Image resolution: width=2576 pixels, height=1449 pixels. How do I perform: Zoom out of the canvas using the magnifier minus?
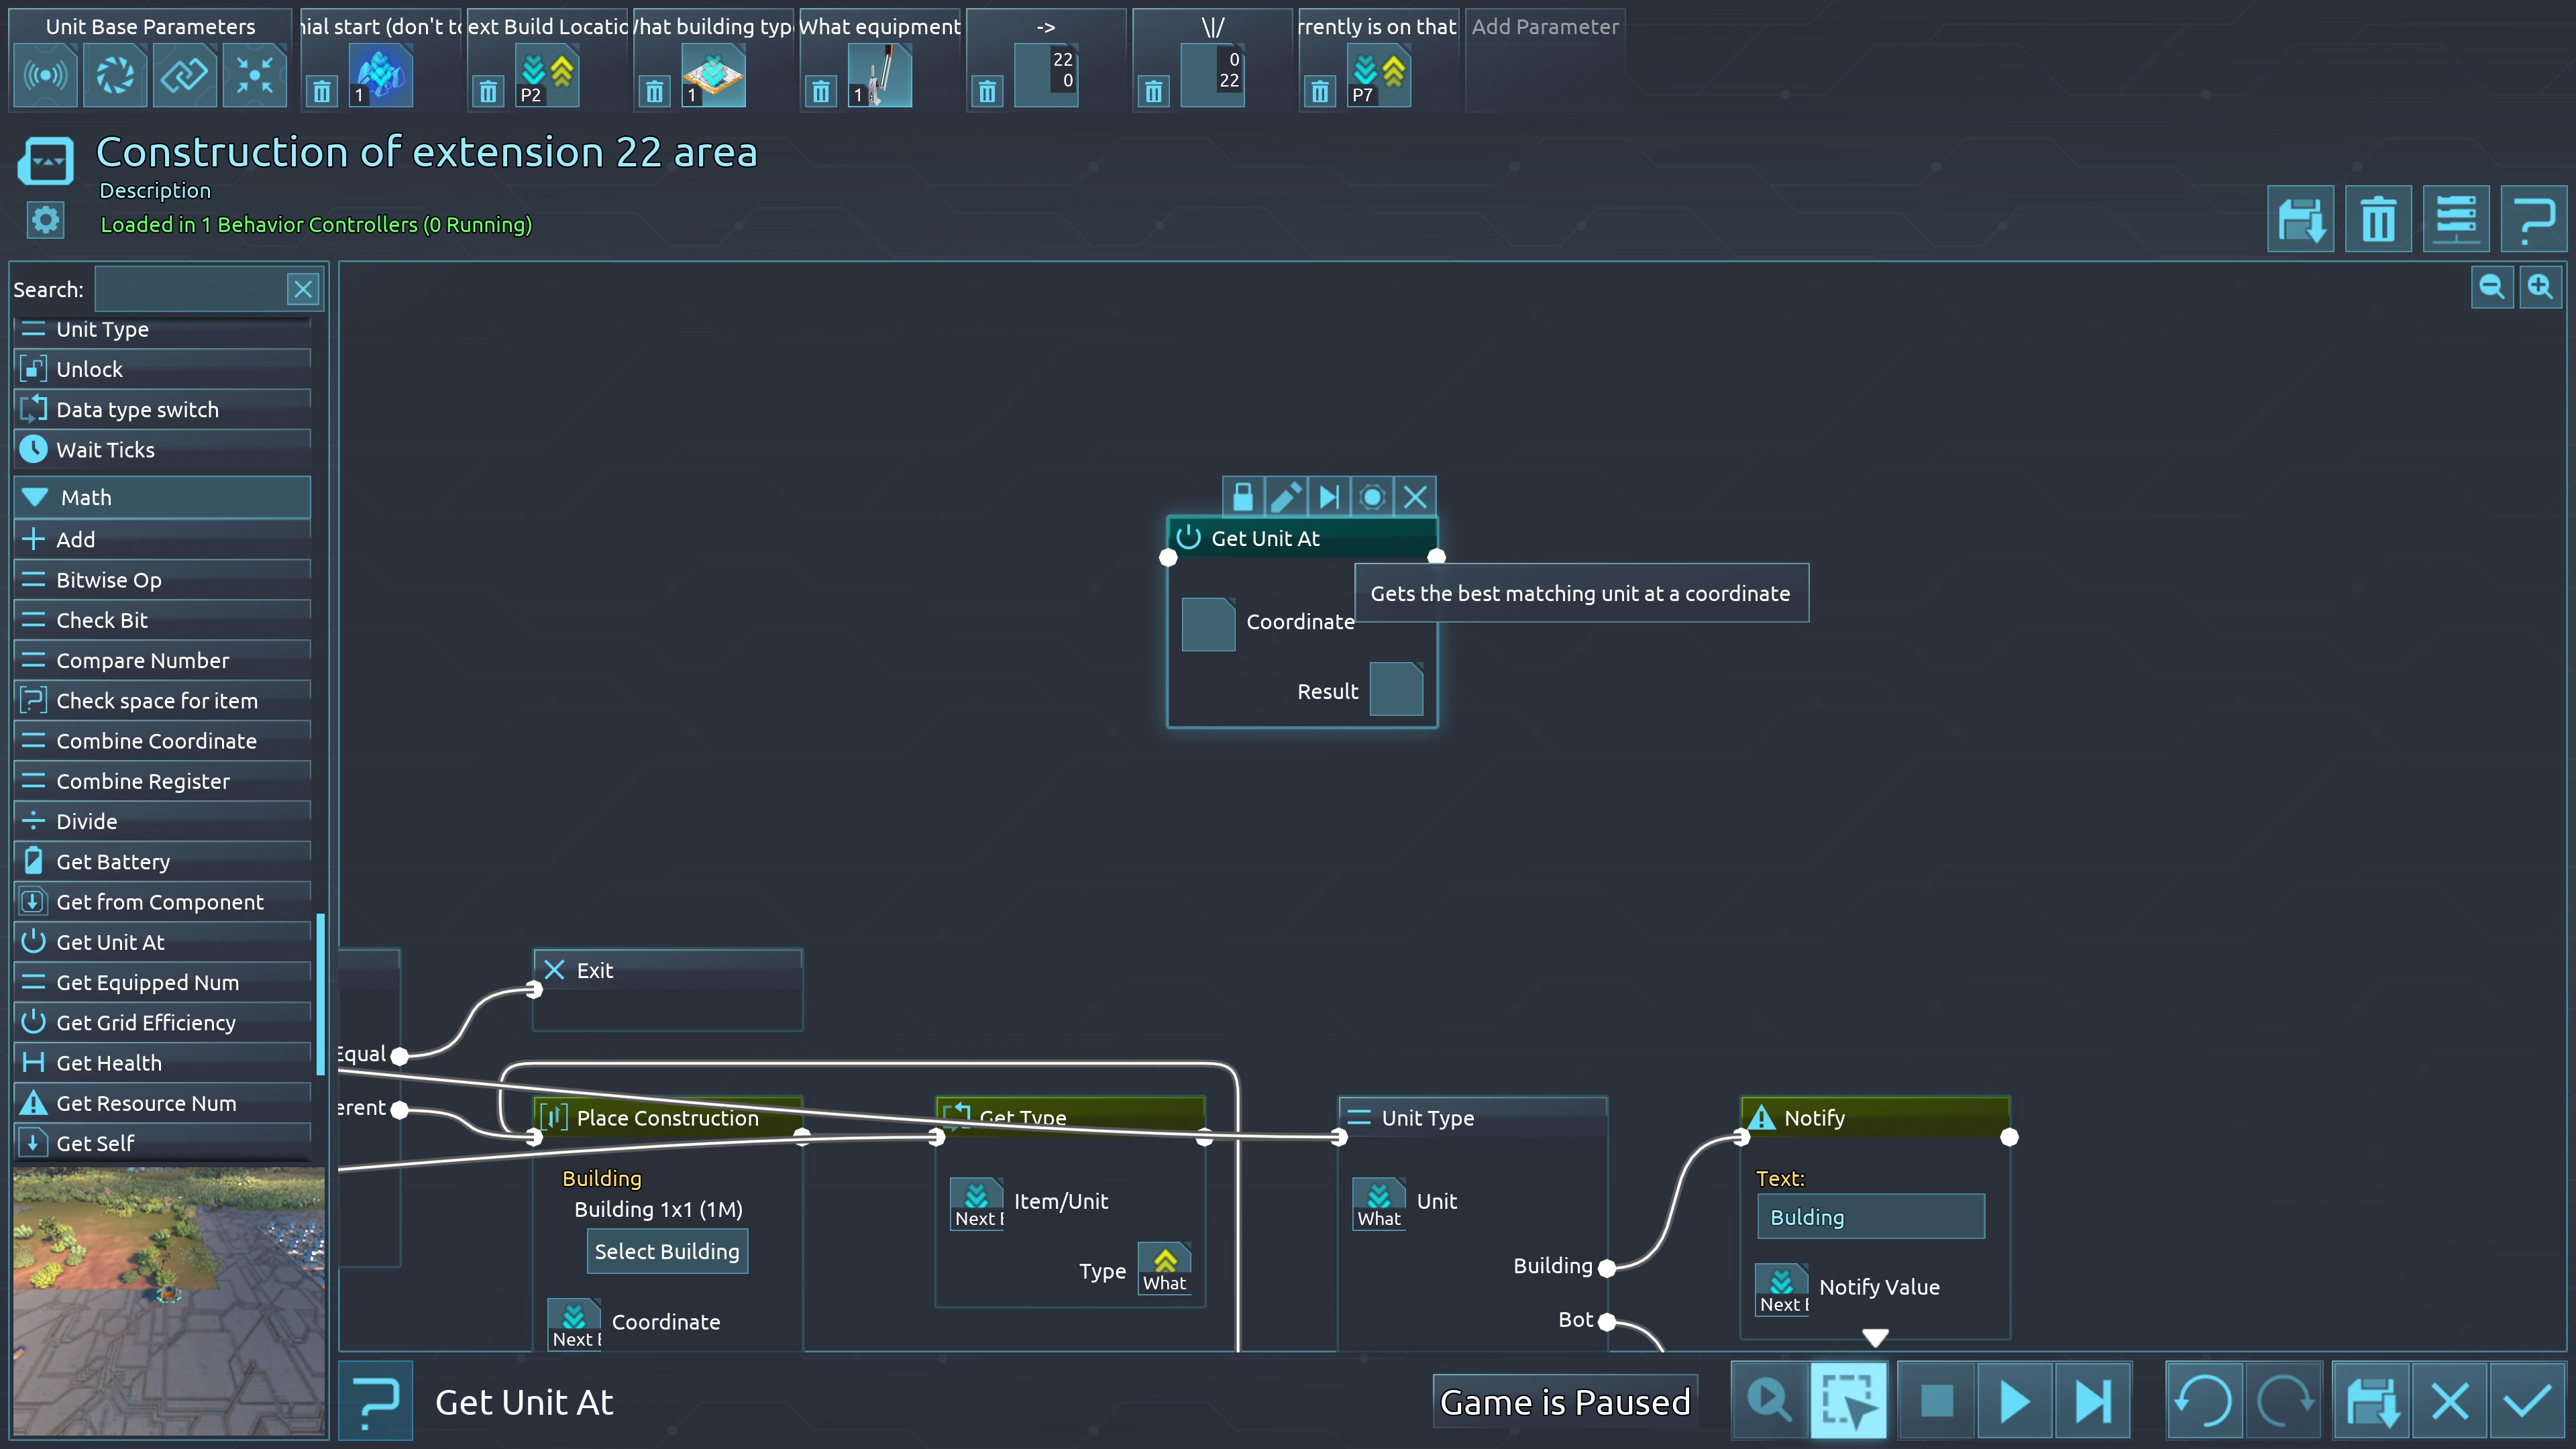[x=2491, y=288]
